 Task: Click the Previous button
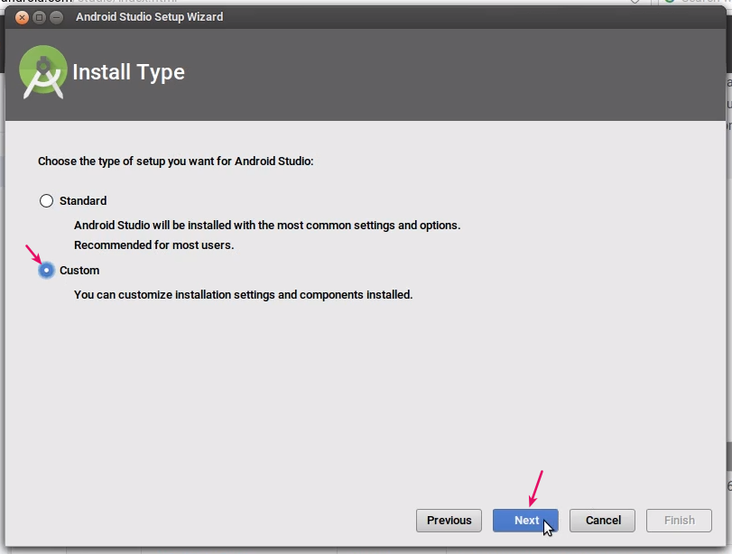pos(449,520)
